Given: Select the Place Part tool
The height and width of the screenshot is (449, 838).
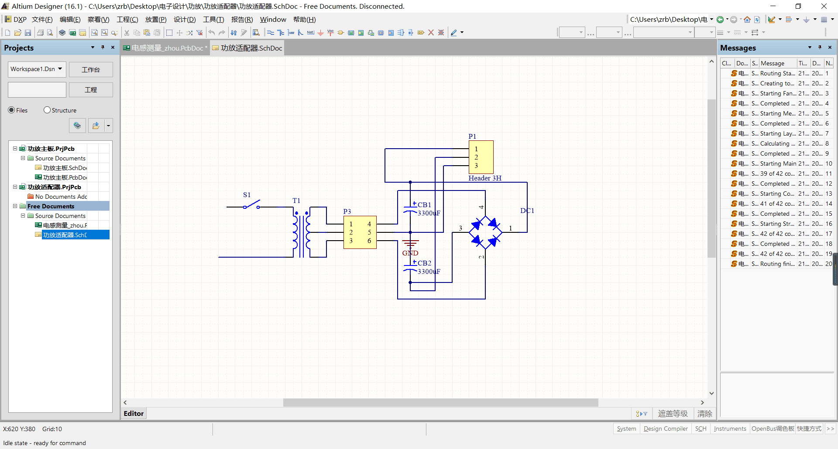Looking at the screenshot, I should click(341, 33).
